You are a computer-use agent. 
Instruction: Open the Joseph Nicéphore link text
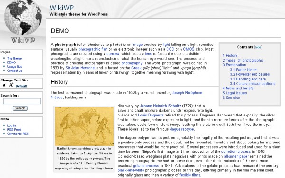click(187, 93)
